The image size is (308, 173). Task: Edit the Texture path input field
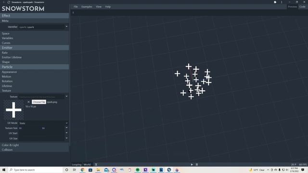coord(41,97)
